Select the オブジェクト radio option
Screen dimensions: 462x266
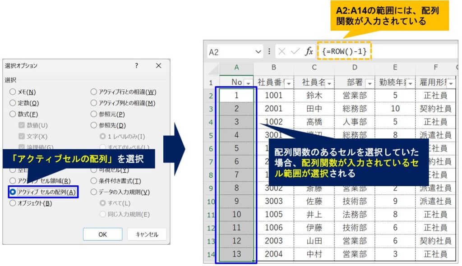[13, 203]
